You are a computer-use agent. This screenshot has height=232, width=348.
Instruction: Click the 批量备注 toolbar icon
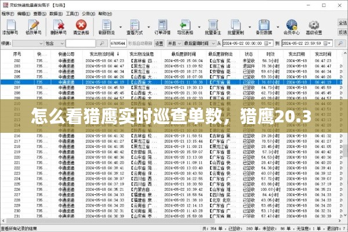click(211, 26)
